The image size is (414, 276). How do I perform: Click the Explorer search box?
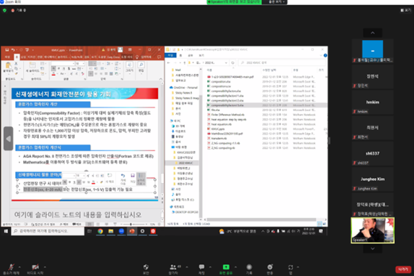pos(282,63)
